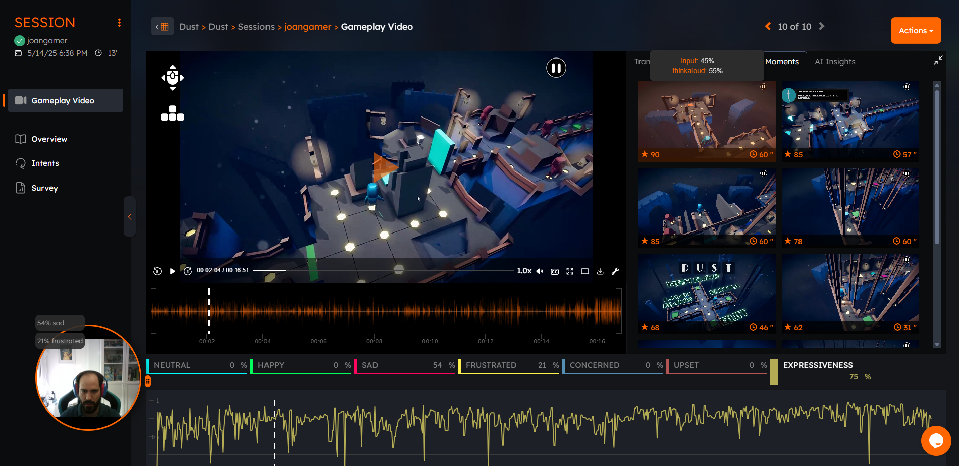This screenshot has width=959, height=466.
Task: Click audio waveform at 00:08 mark
Action: click(374, 311)
